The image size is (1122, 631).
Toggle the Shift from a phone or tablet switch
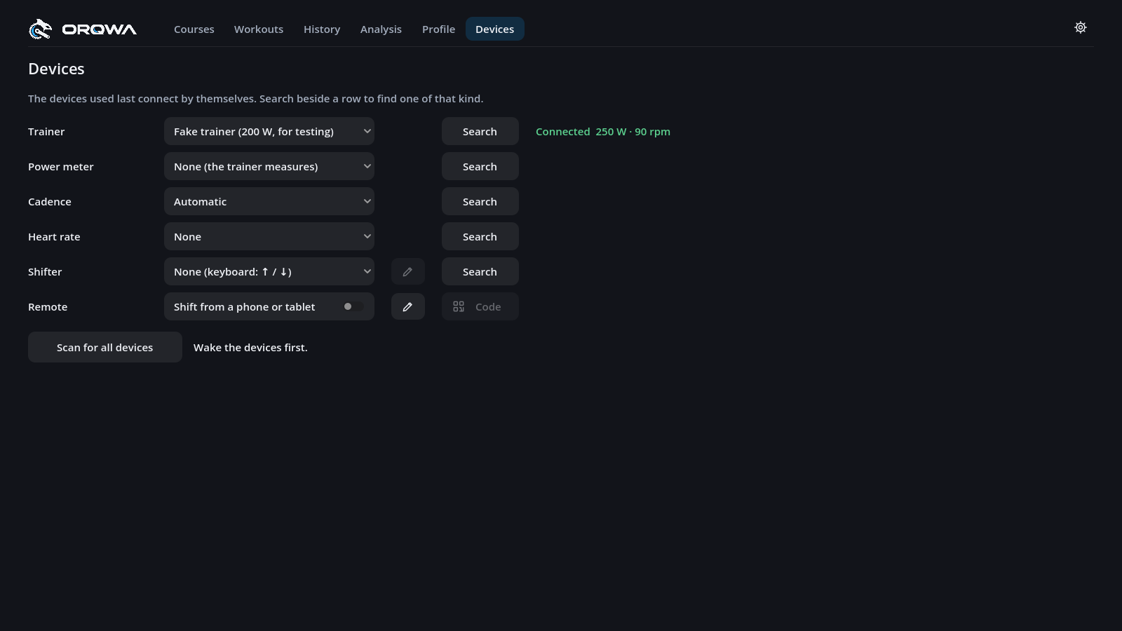tap(353, 306)
